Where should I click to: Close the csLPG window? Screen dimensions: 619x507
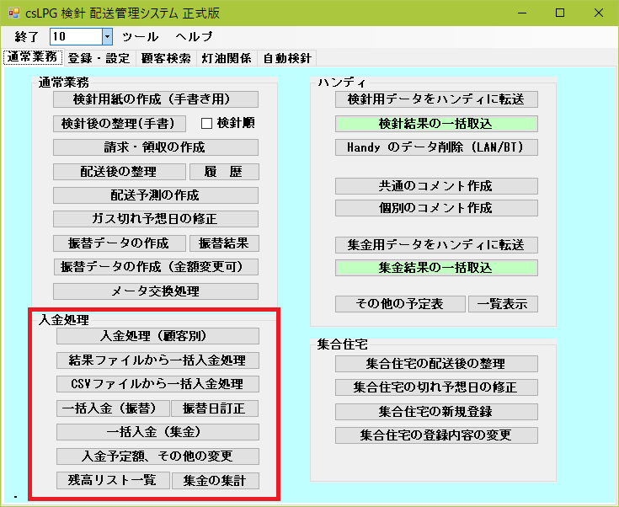(x=599, y=13)
